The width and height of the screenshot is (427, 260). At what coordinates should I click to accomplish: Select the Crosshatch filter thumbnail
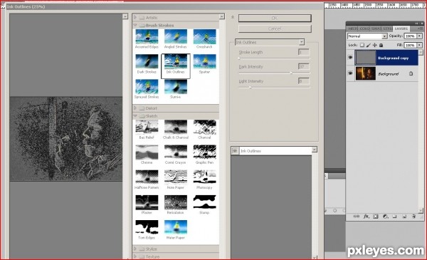[204, 37]
